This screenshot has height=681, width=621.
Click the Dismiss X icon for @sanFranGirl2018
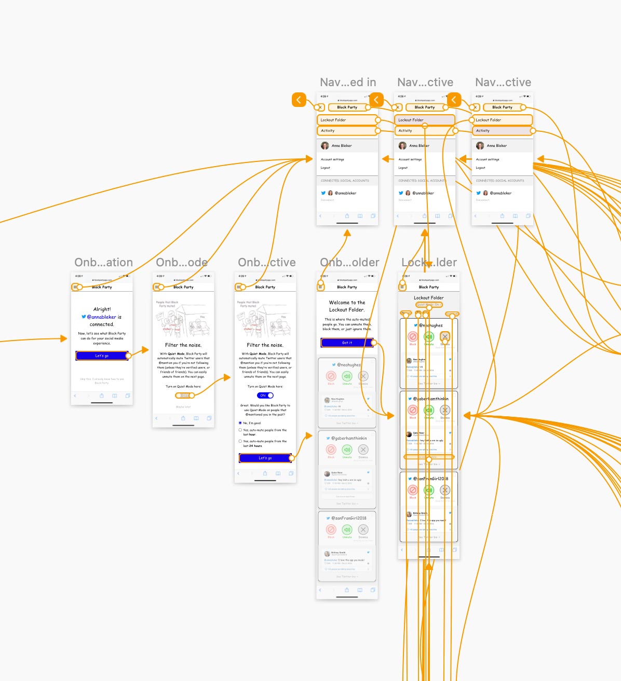444,490
